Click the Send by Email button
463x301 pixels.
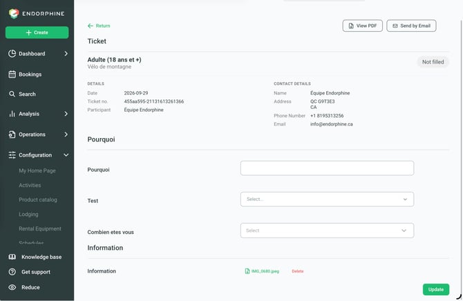(x=411, y=26)
